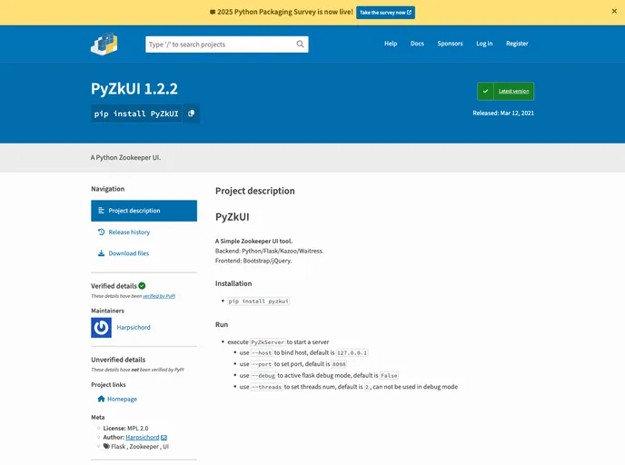Viewport: 625px width, 465px height.
Task: Open the Harpsichord maintainer profile link
Action: point(134,327)
